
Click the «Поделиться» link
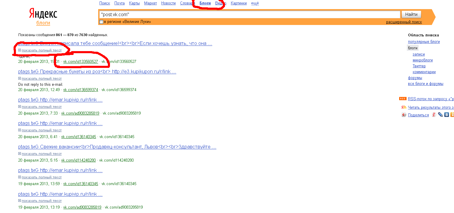(418, 115)
